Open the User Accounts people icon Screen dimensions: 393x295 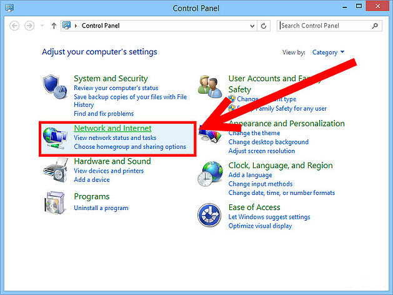(210, 87)
